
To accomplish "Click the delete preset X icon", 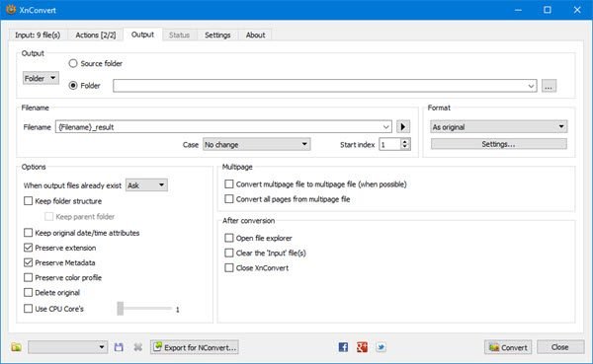I will 138,347.
